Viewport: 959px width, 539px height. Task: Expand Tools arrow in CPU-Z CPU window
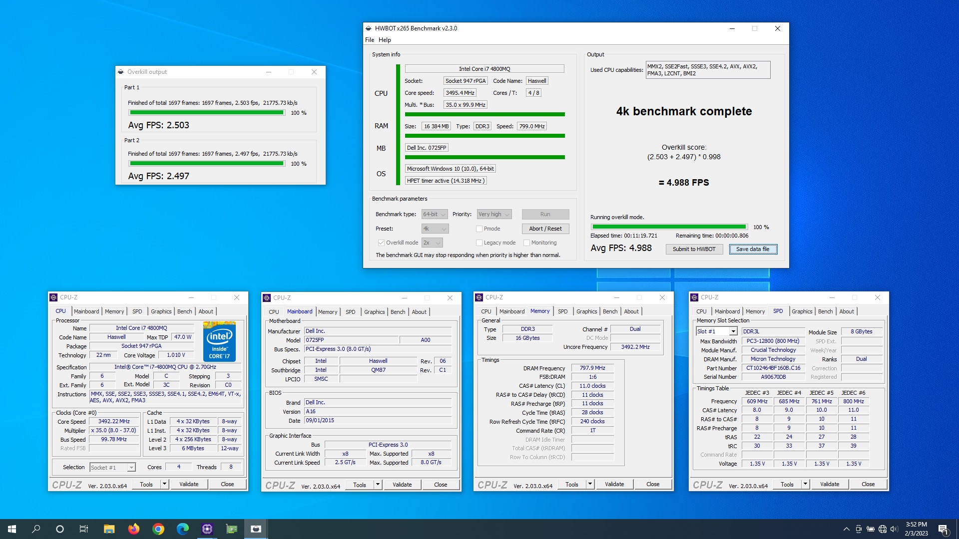pyautogui.click(x=164, y=484)
